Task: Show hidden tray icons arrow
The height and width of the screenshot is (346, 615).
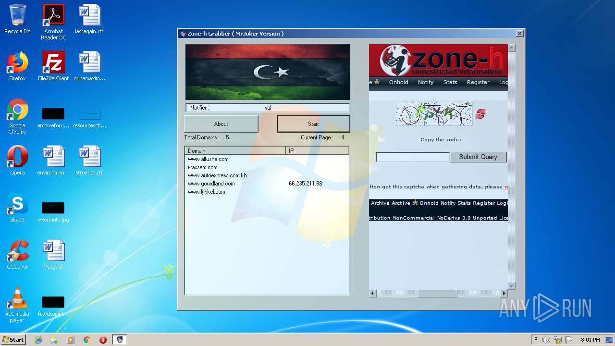Action: click(536, 340)
